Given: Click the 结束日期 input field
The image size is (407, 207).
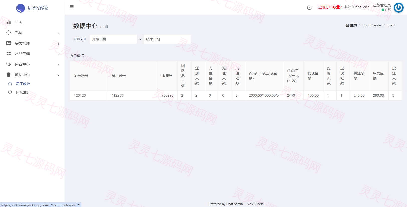Looking at the screenshot, I should click(x=167, y=39).
